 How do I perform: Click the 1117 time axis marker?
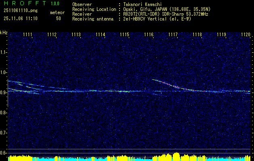pos(173,34)
